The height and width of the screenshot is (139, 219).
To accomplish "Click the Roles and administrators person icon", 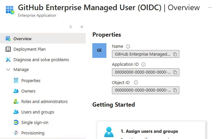I will [x=16, y=101].
